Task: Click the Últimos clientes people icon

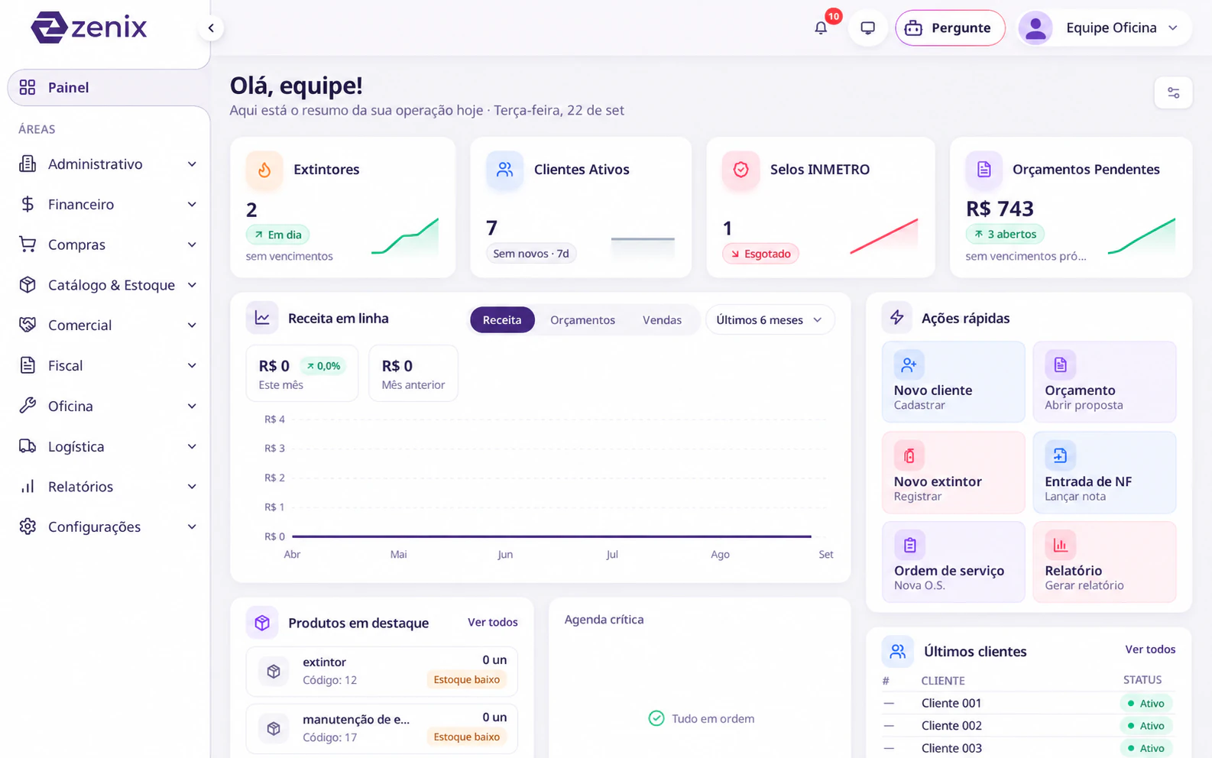Action: point(898,651)
